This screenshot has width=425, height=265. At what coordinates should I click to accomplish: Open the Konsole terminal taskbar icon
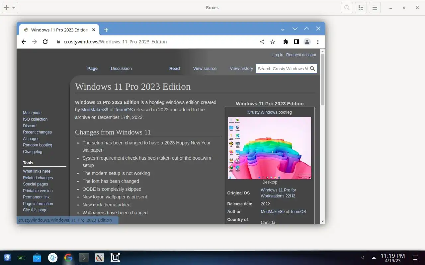click(84, 258)
